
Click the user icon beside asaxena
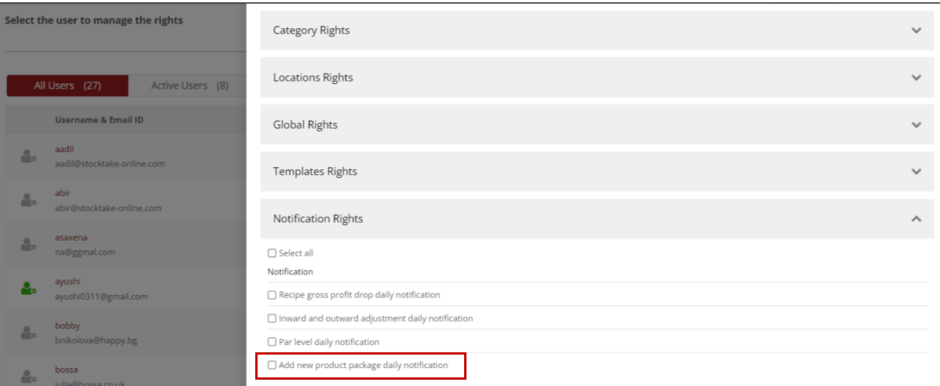pos(28,245)
